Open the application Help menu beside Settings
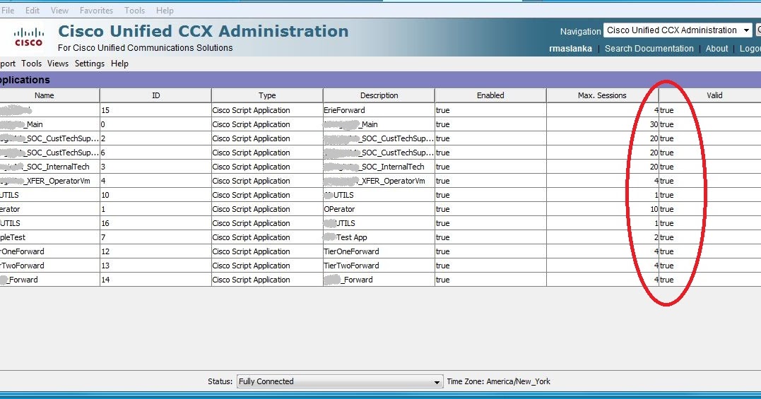The width and height of the screenshot is (761, 399). [x=119, y=64]
